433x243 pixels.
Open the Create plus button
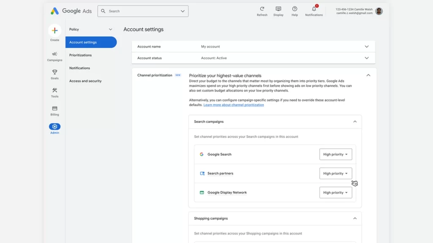point(55,30)
